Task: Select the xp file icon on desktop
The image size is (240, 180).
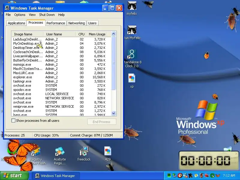Action: coord(132,81)
